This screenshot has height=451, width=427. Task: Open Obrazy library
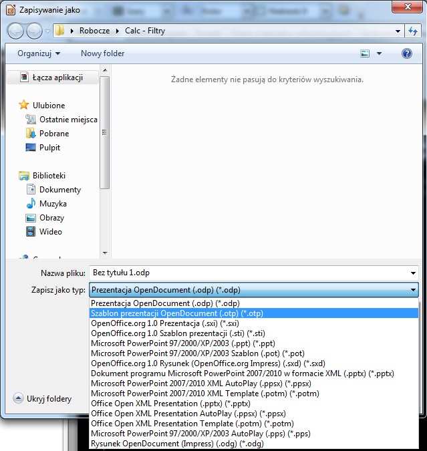coord(52,218)
